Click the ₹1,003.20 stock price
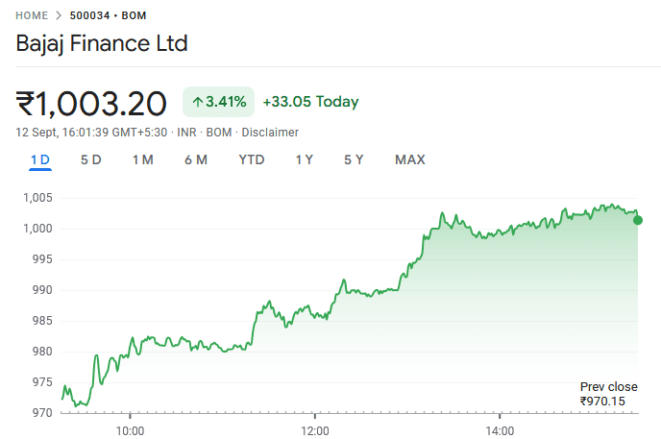 pos(91,102)
